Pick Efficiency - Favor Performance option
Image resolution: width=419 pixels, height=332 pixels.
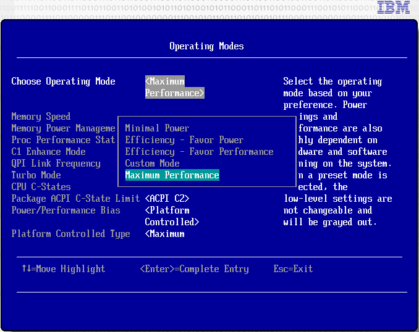coord(199,152)
